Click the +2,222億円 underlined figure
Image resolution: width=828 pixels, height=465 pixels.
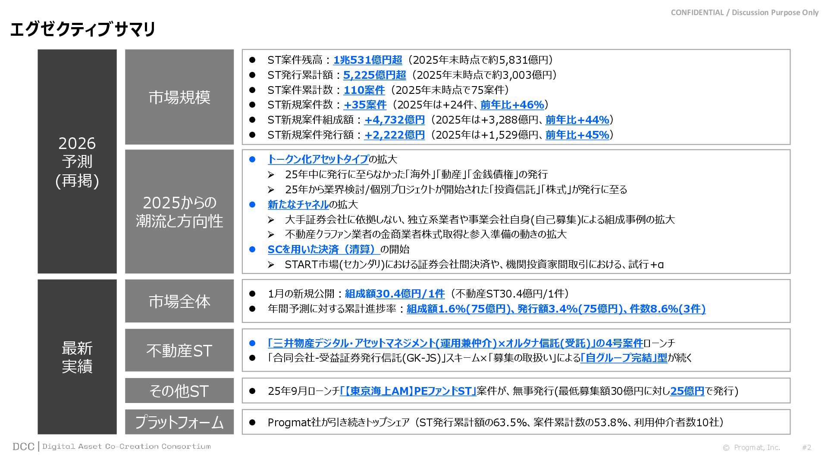(x=394, y=135)
